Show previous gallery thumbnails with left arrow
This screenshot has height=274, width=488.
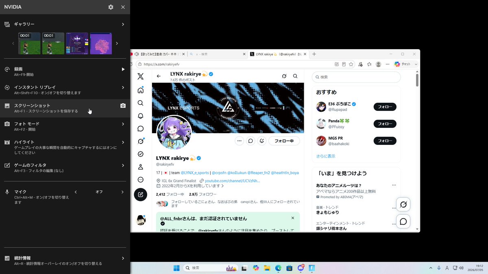(13, 43)
